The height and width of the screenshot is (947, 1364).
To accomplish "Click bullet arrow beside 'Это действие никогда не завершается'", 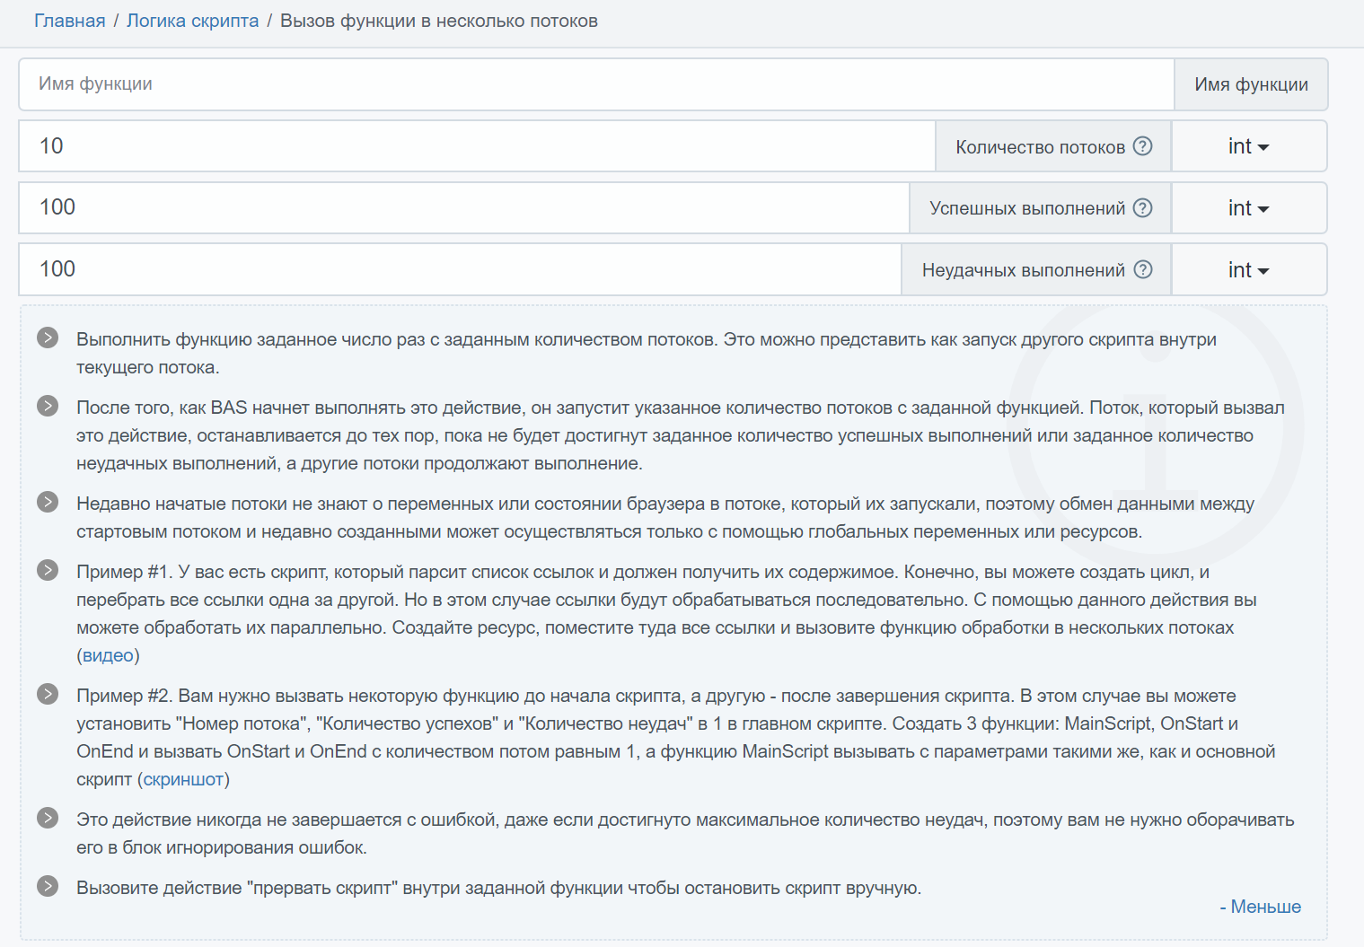I will pyautogui.click(x=48, y=818).
